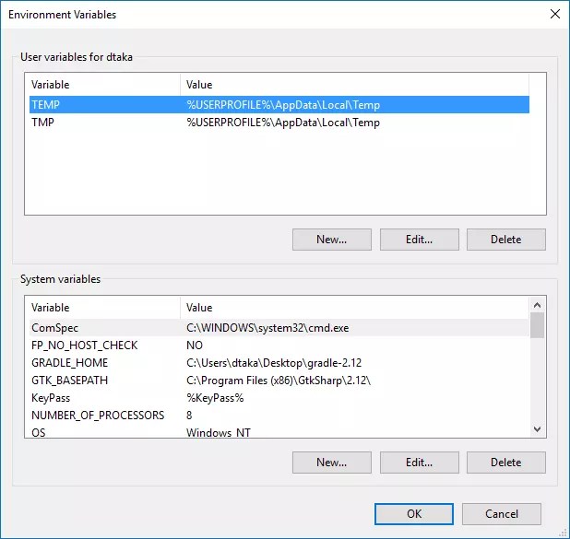
Task: Click New under System variables
Action: pos(331,463)
